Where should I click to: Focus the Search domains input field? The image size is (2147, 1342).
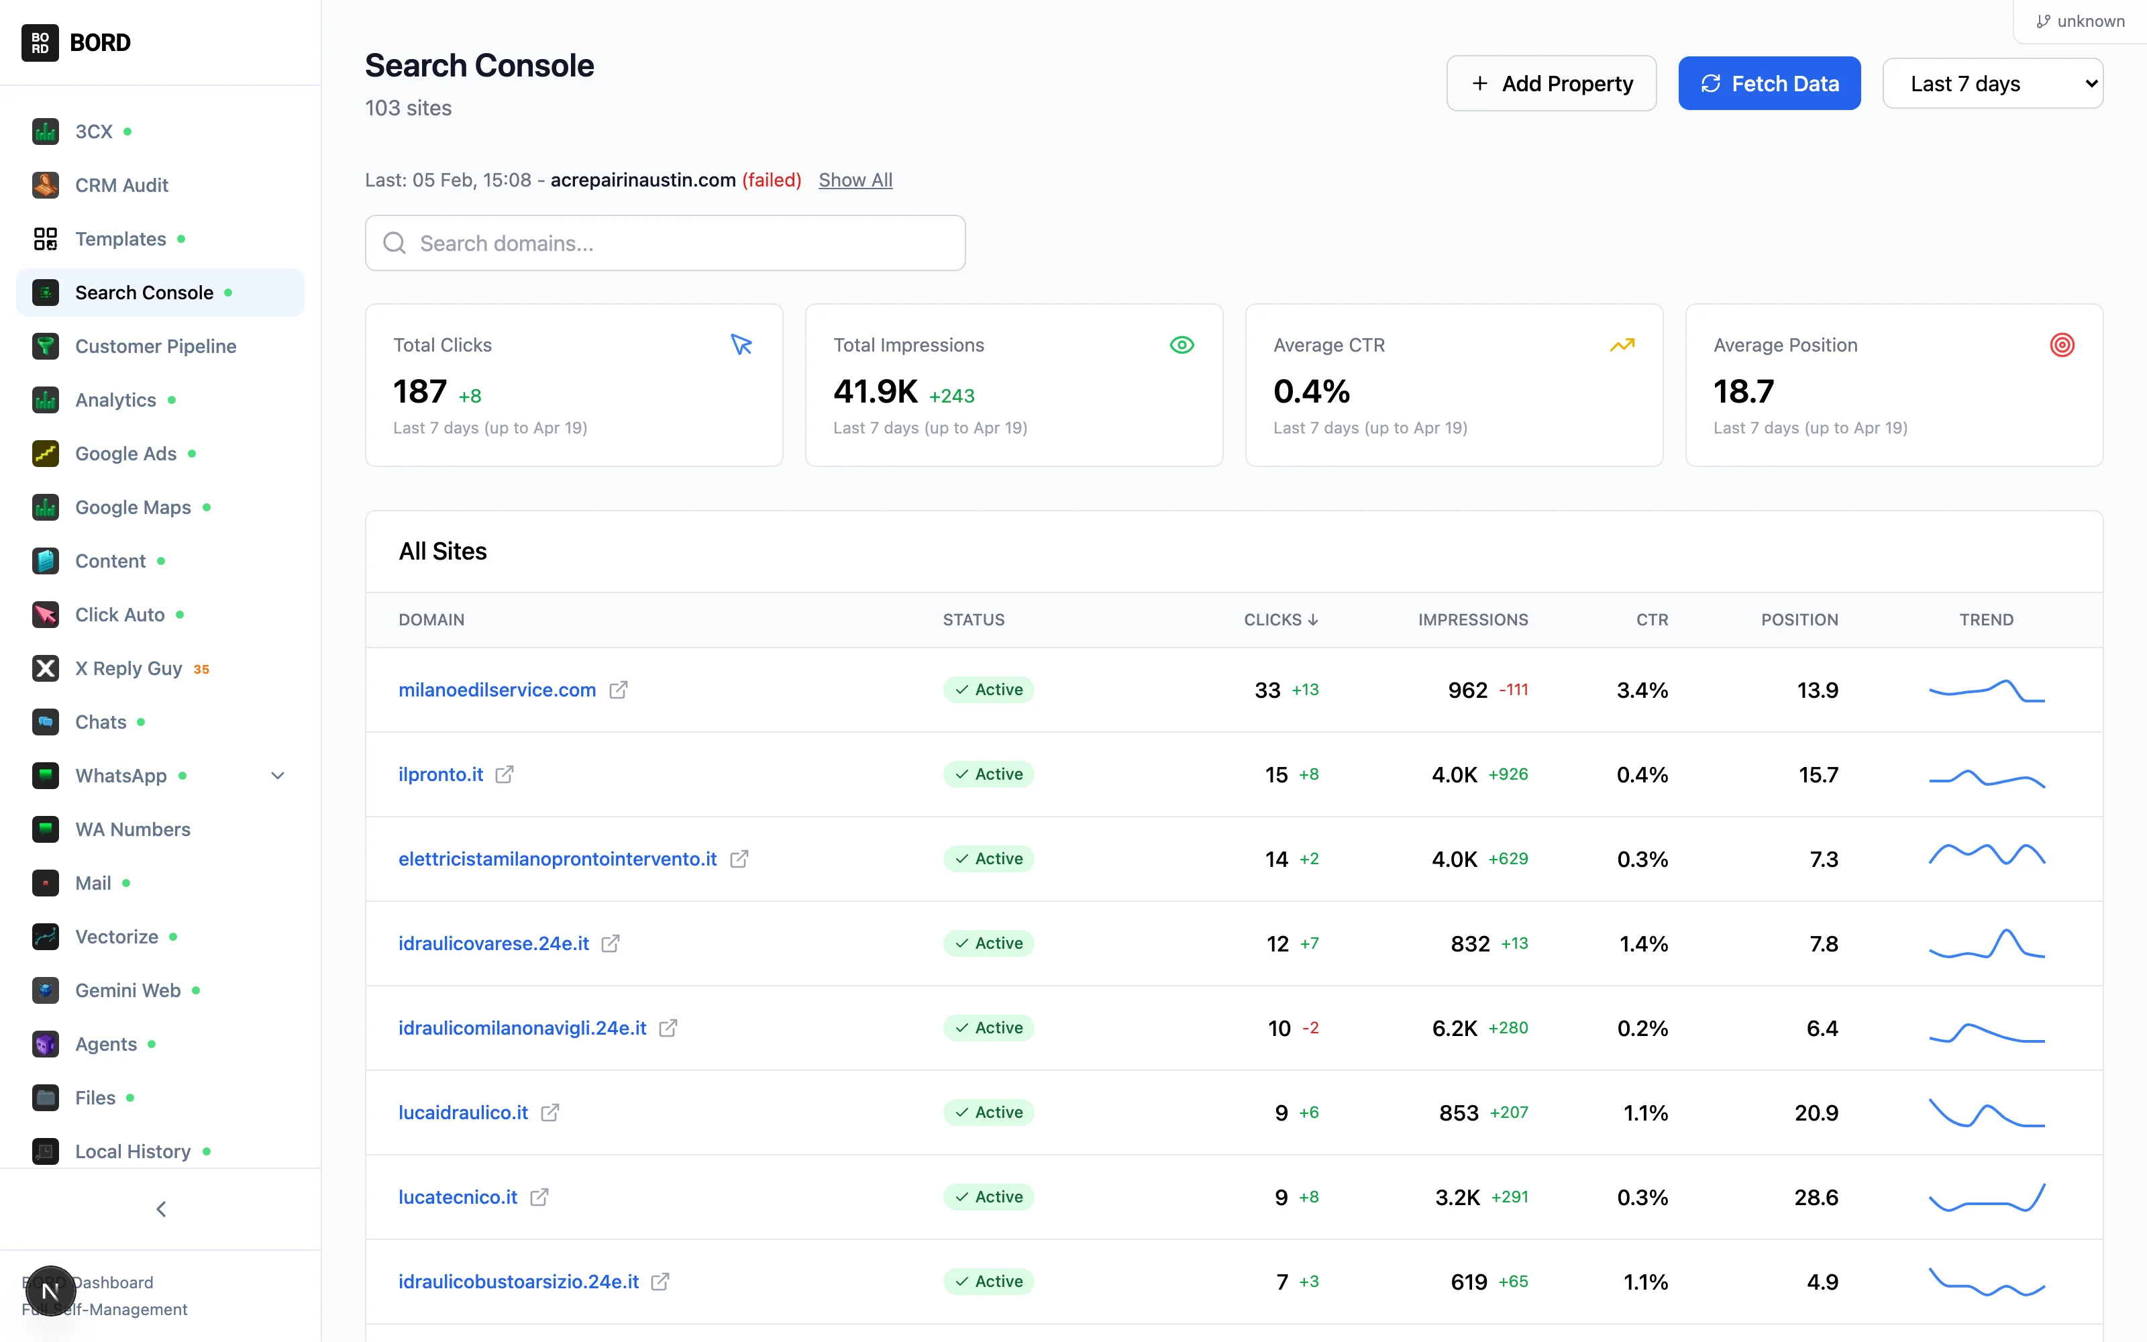point(666,243)
